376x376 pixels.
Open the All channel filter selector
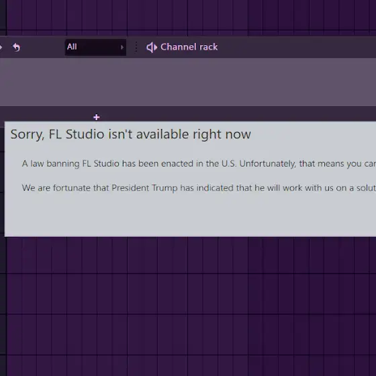95,47
